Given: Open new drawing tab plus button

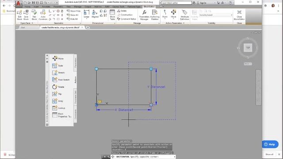Looking at the screenshot, I should [x=88, y=27].
